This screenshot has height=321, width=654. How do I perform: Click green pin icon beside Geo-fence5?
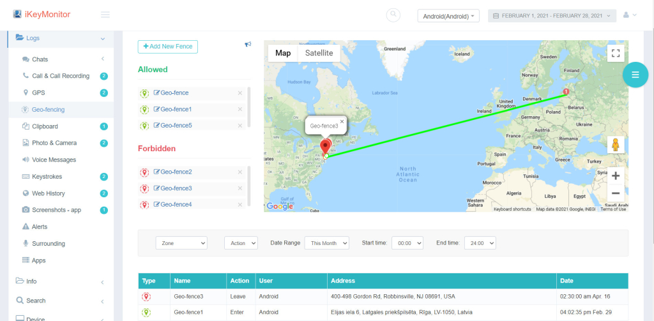tap(144, 126)
